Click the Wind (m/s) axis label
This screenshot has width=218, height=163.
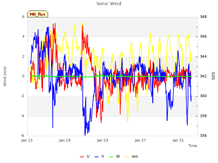[x=5, y=76]
